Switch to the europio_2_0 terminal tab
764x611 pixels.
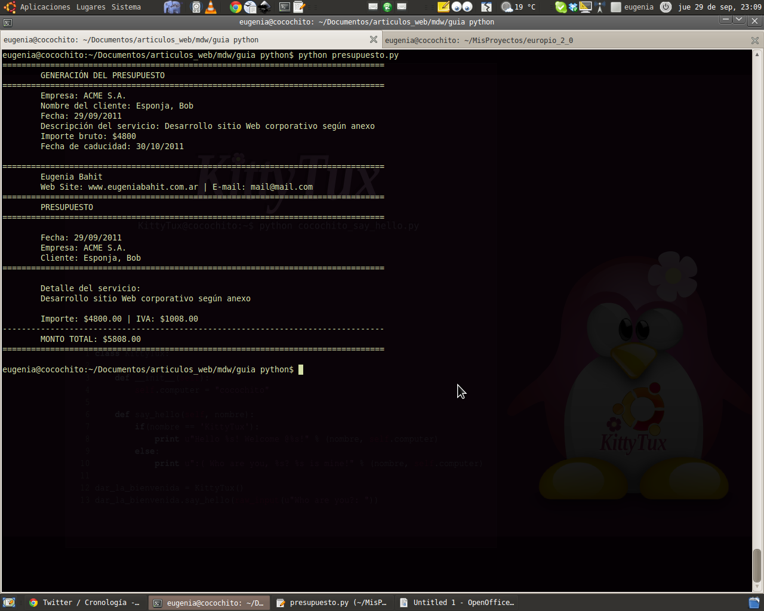479,40
